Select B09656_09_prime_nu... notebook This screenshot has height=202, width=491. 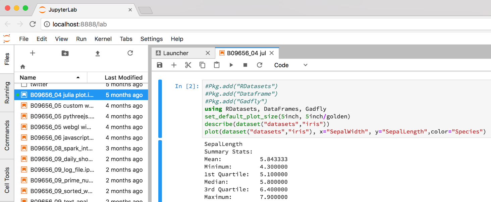tap(81, 181)
